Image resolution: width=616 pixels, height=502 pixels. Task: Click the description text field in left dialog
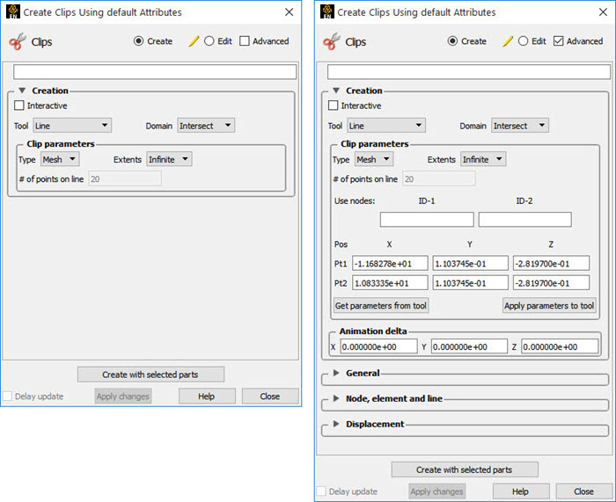click(155, 72)
